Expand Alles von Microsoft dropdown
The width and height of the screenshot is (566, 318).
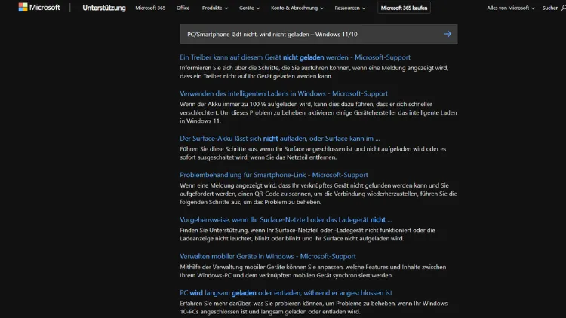point(510,8)
